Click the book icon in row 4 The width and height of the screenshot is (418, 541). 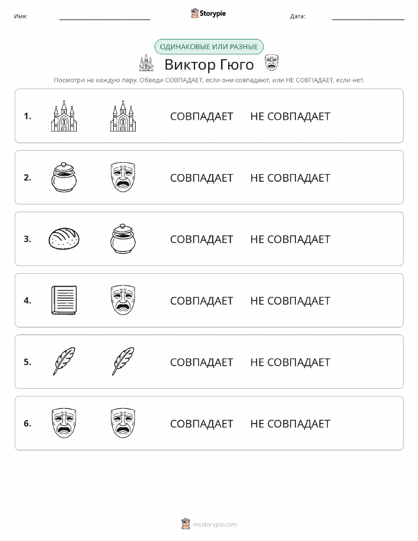[64, 300]
